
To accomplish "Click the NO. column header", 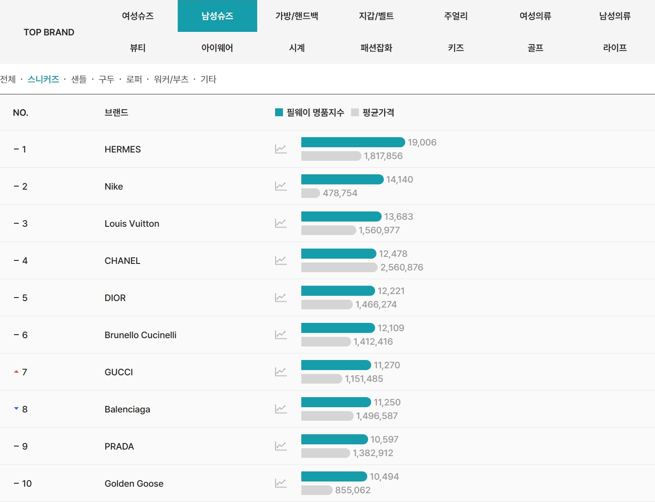I will tap(21, 113).
